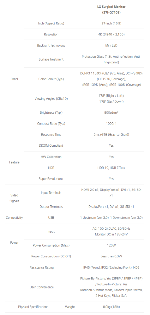
Task: Click the 120W power consumption value
Action: click(111, 245)
